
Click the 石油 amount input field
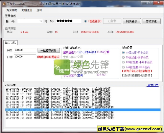[x=25, y=57]
